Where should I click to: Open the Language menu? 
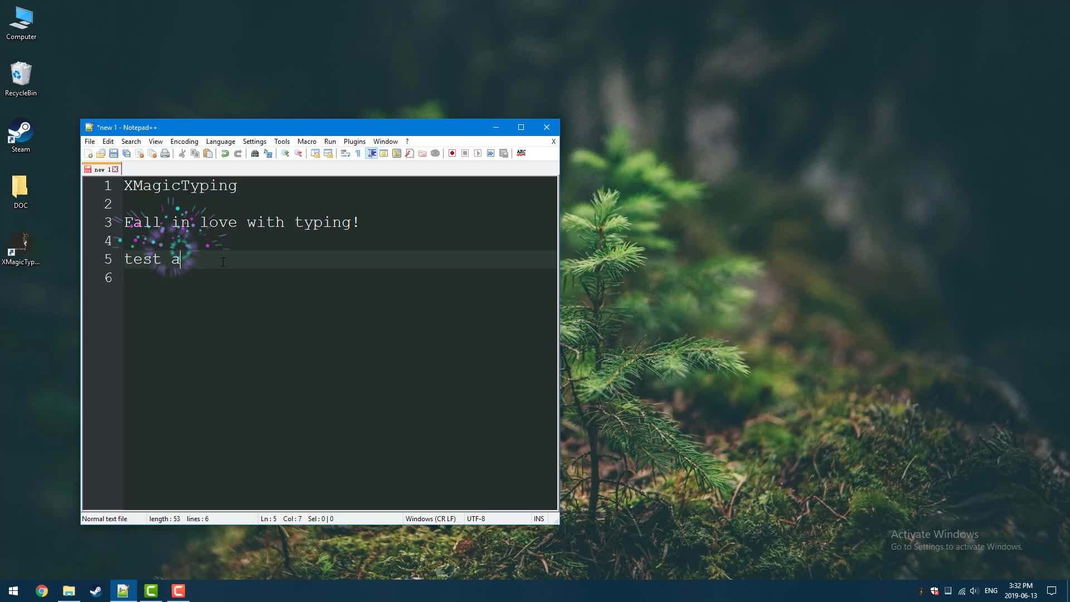coord(220,142)
